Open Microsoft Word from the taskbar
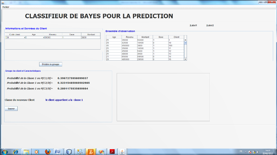The image size is (277, 155). pyautogui.click(x=58, y=152)
